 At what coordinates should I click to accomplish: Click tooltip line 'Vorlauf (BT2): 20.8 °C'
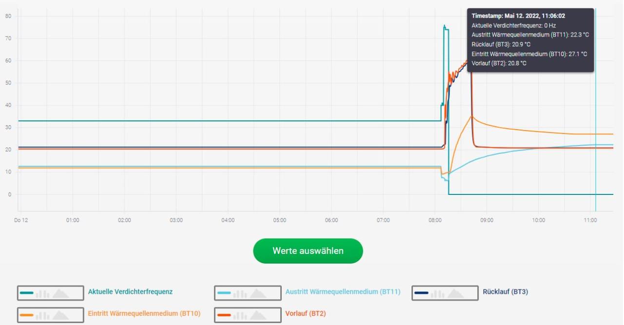point(499,63)
